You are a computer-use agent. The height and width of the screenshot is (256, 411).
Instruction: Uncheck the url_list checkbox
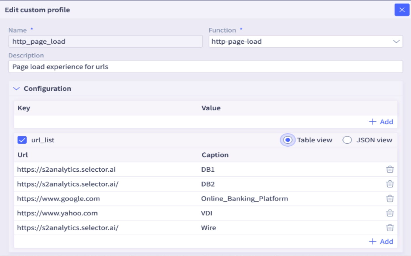pyautogui.click(x=22, y=140)
